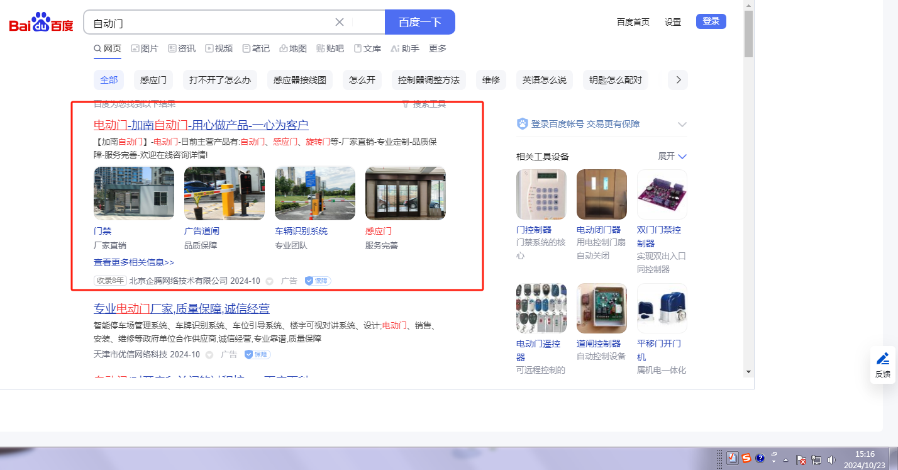Click the Baidu logo

[x=41, y=23]
